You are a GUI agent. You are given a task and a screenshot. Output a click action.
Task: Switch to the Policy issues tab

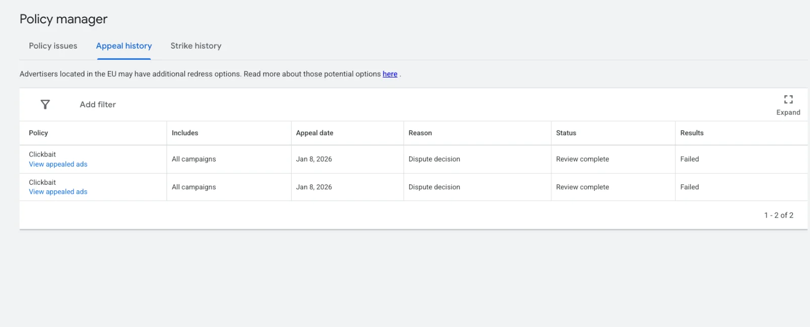click(x=53, y=46)
